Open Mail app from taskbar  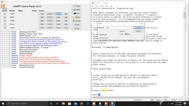click(x=76, y=103)
